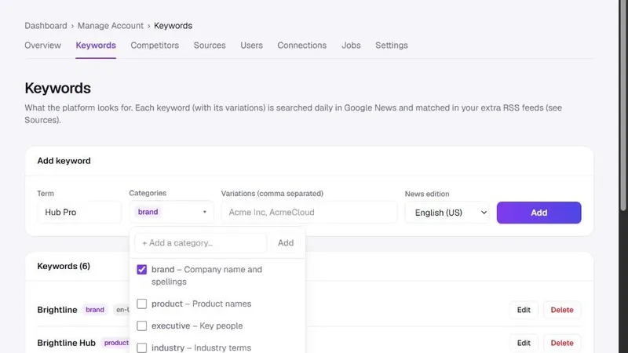Click the Keywords (6) list heading

click(64, 266)
